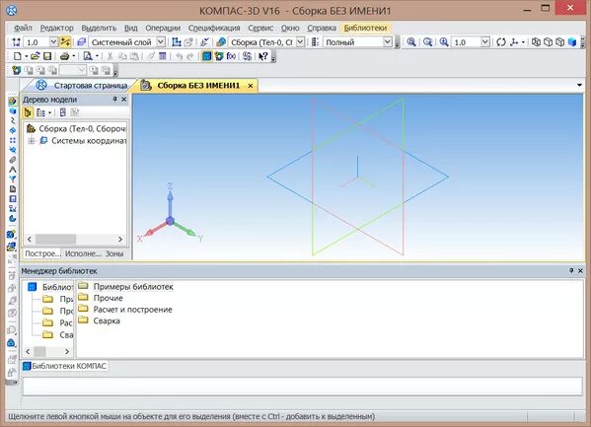Open the Операции menu
Image resolution: width=591 pixels, height=427 pixels.
pos(163,28)
